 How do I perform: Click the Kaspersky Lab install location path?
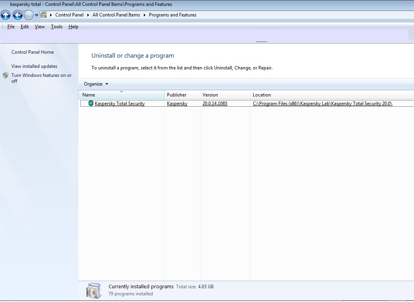click(322, 103)
